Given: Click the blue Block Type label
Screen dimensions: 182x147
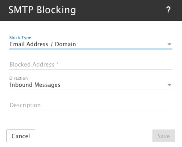Looking at the screenshot, I should [x=20, y=37].
